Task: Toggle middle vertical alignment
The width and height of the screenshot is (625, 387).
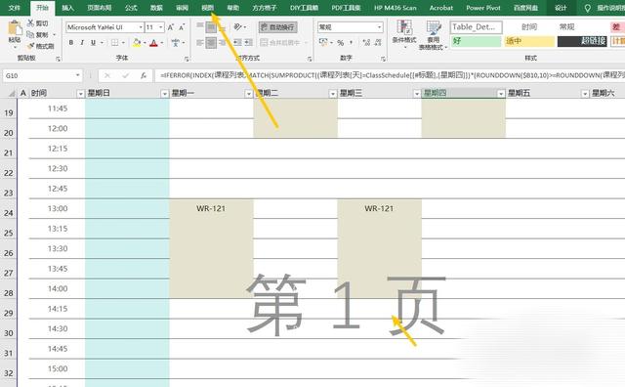Action: [x=211, y=27]
